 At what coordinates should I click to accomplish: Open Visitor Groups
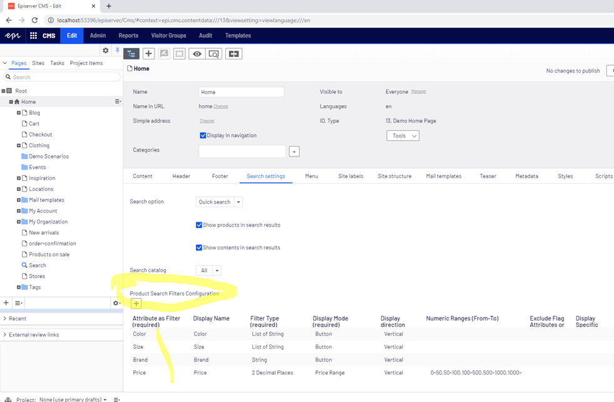click(169, 36)
